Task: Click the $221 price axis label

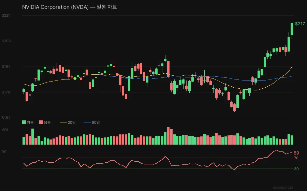Action: (x=6, y=15)
